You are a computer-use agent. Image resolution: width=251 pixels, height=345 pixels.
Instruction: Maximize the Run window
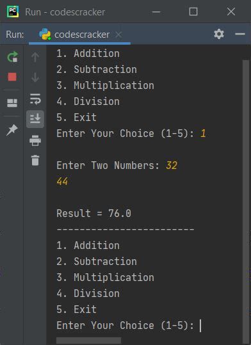coord(193,12)
